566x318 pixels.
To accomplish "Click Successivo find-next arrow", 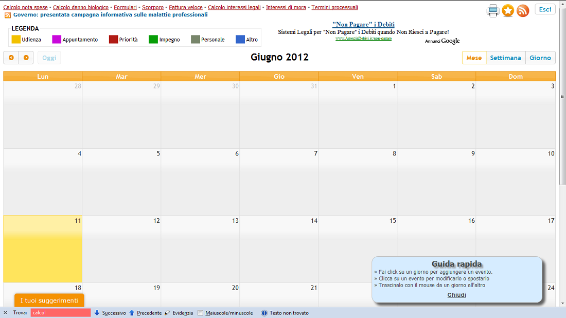I will tap(97, 313).
